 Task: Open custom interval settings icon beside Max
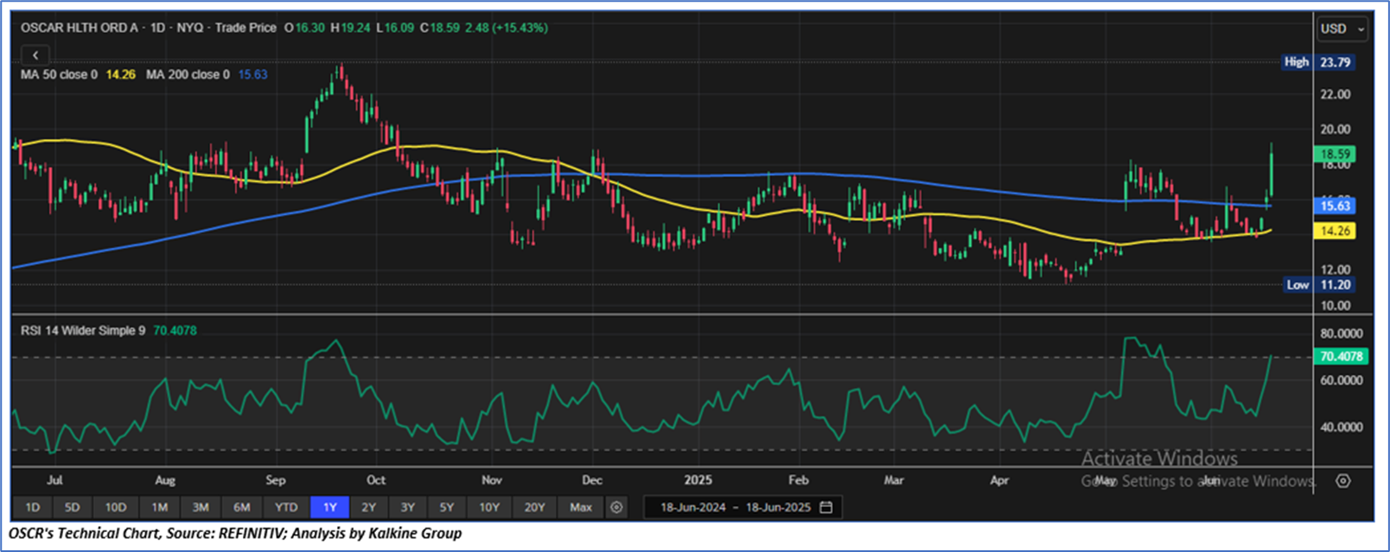(x=616, y=507)
